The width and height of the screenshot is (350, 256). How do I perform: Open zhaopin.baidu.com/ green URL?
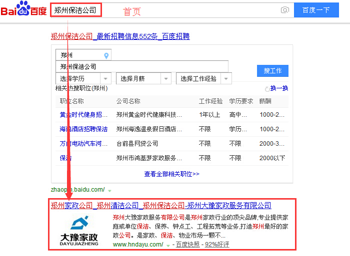(77, 190)
